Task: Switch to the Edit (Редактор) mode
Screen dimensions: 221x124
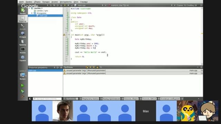Action: coord(22,19)
